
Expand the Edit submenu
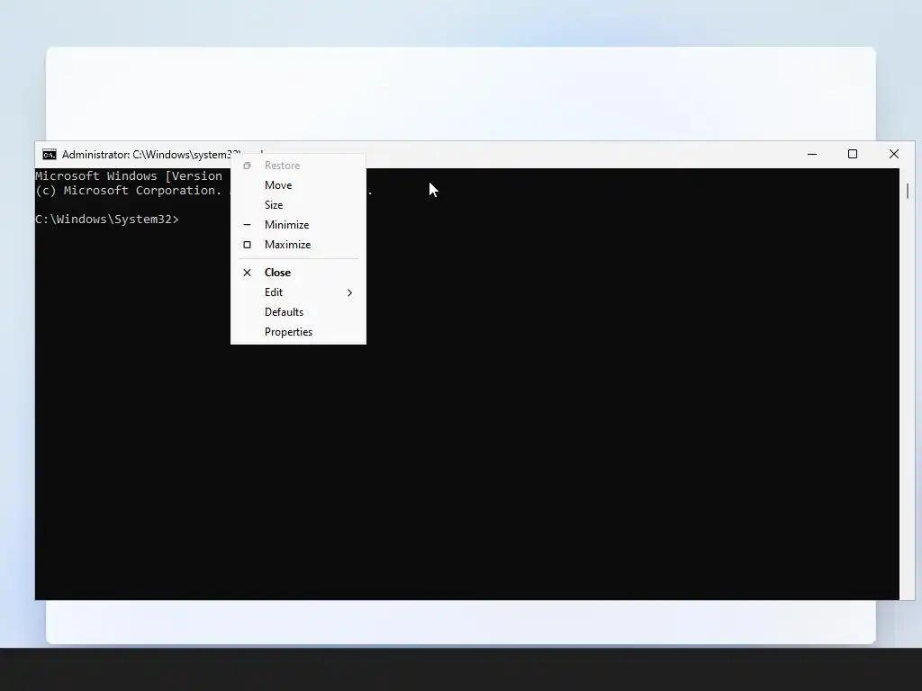point(298,292)
